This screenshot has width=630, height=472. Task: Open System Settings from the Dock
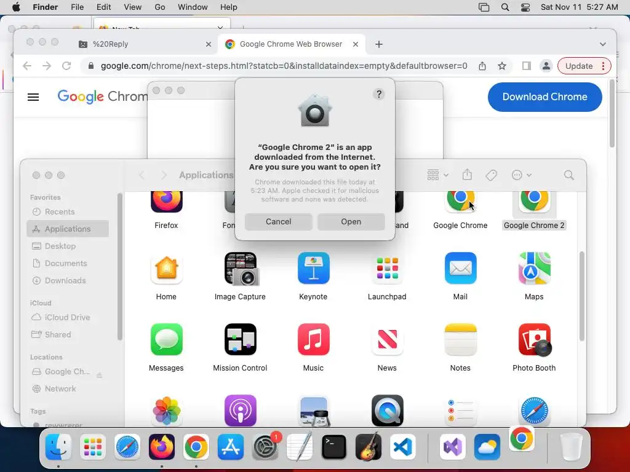pos(265,447)
